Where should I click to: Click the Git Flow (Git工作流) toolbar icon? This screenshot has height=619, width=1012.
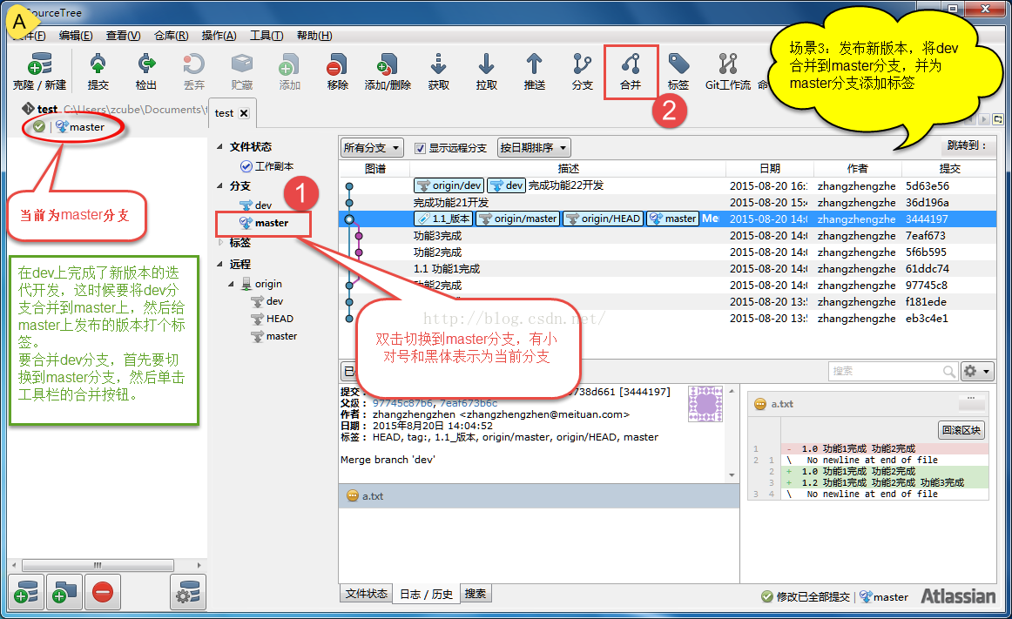tap(728, 71)
